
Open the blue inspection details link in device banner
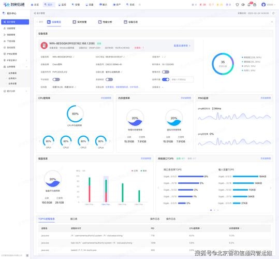tap(182, 46)
